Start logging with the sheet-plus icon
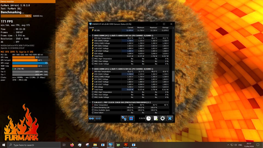Image resolution: width=263 pixels, height=148 pixels. [x=156, y=118]
